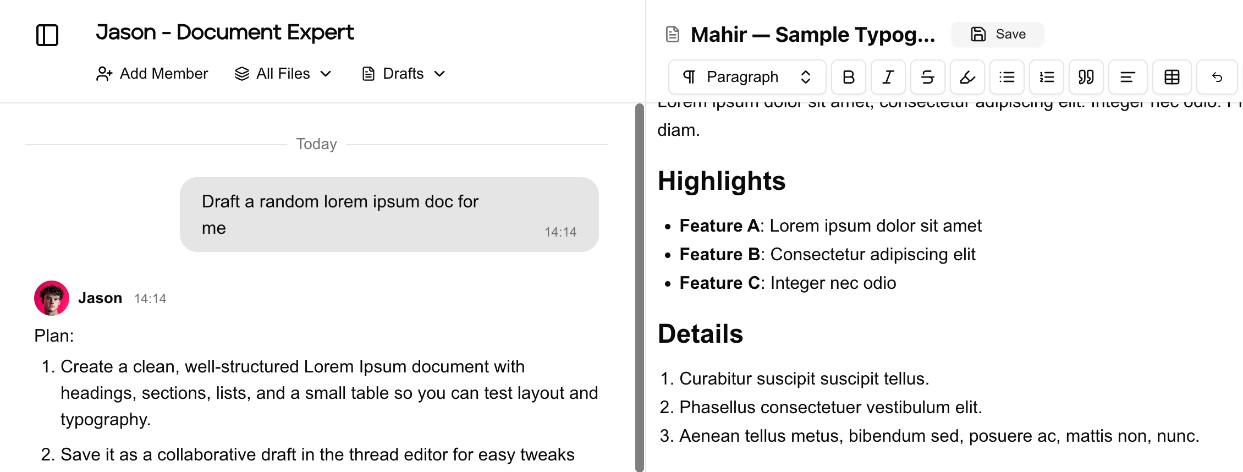Click Jason's profile avatar
This screenshot has height=472, width=1243.
(52, 298)
